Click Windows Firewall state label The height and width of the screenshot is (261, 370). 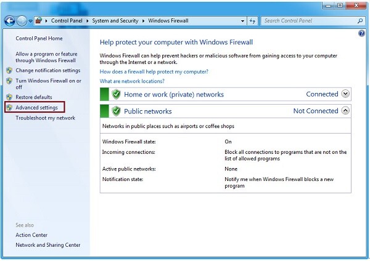point(129,142)
